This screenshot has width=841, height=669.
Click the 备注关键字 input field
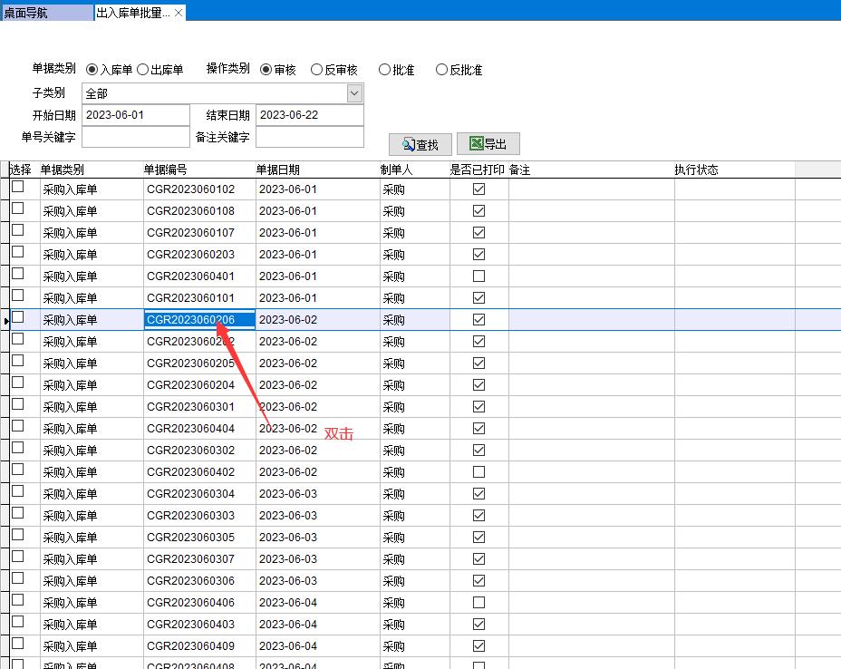click(x=309, y=137)
